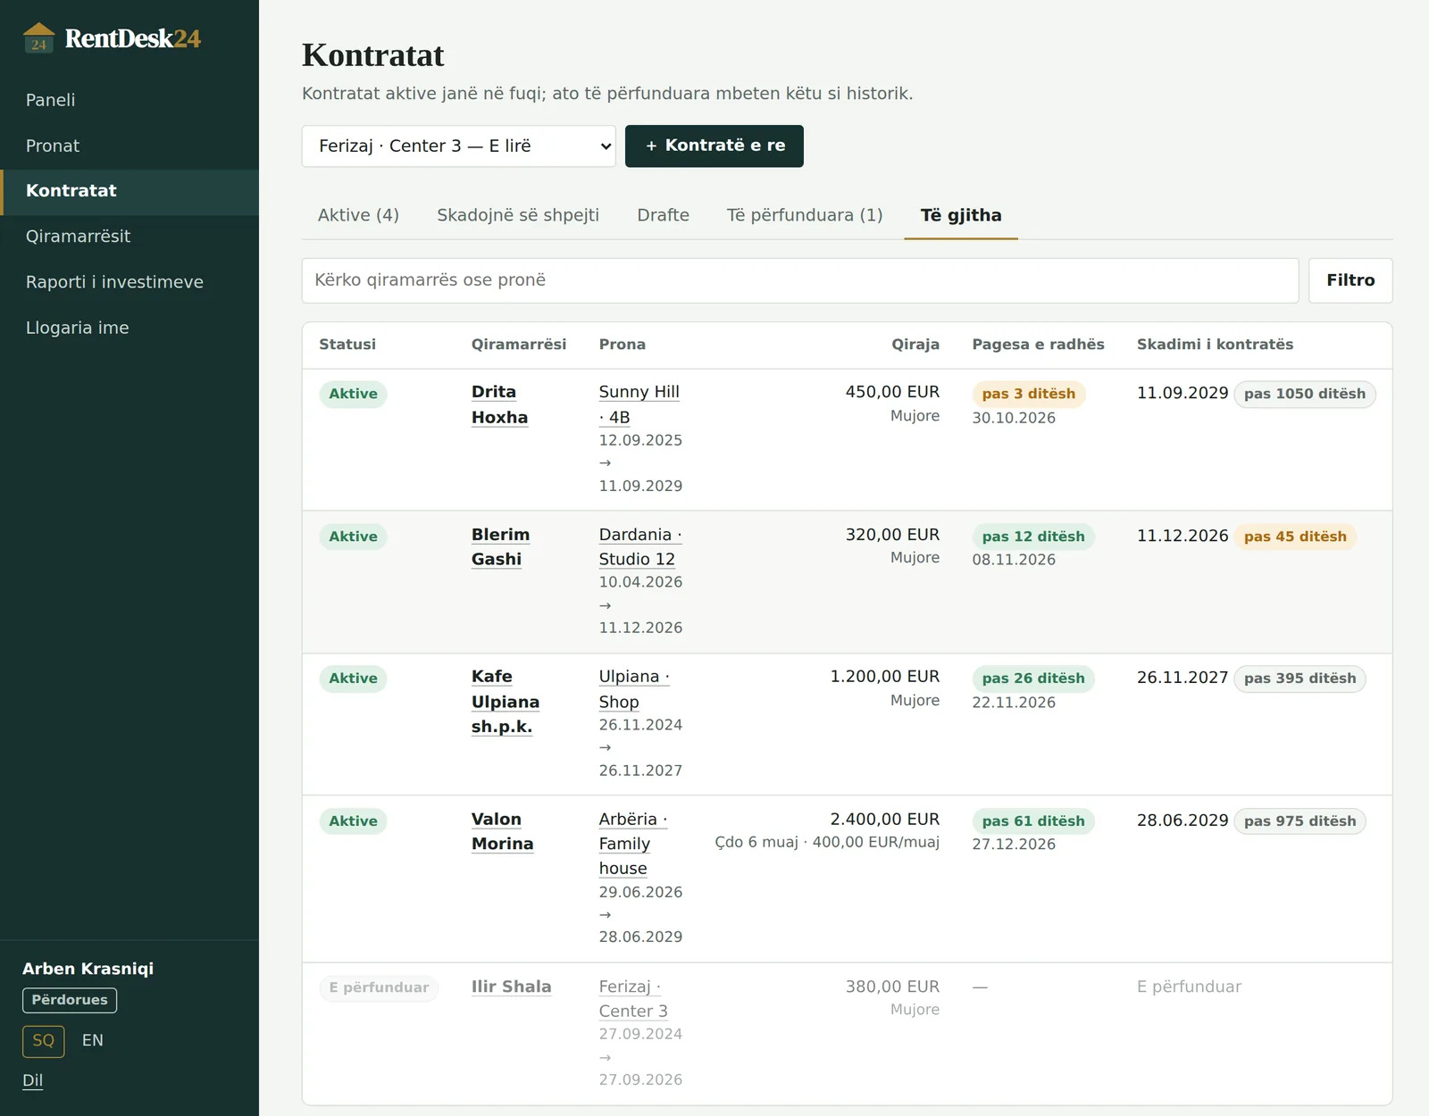Image resolution: width=1429 pixels, height=1116 pixels.
Task: Show the Të përfunduara (1) tab
Action: pyautogui.click(x=805, y=215)
